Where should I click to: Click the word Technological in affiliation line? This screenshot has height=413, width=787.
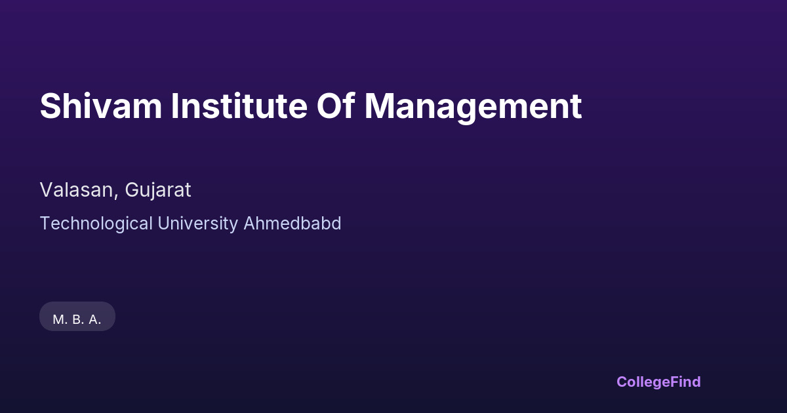[96, 224]
